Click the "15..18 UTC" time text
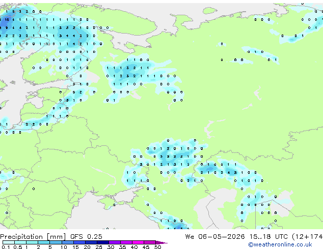This screenshot has height=249, width=323. [268, 237]
